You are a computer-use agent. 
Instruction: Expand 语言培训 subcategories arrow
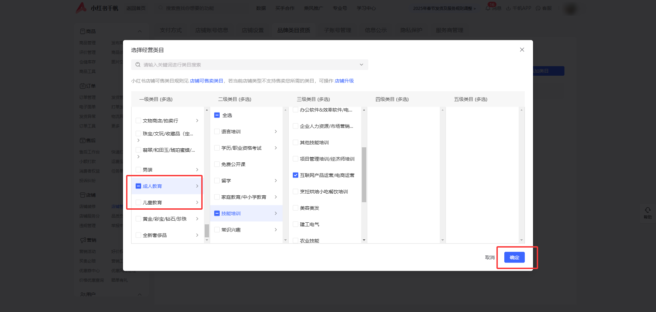point(276,131)
